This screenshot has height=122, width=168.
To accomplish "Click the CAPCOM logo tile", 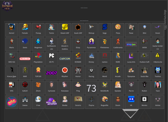I will point(65,59).
